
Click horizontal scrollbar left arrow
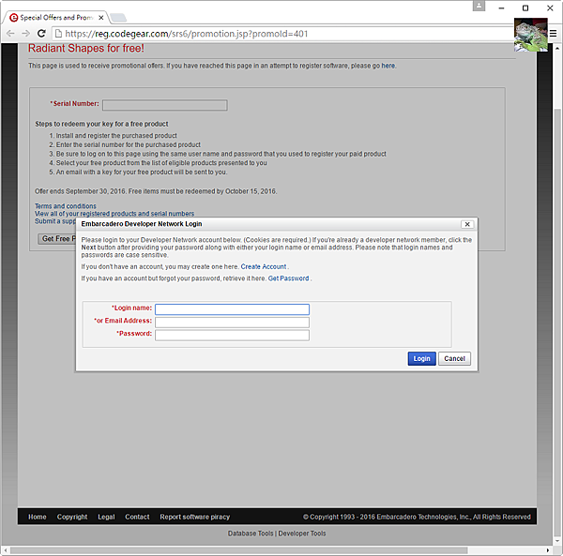coord(6,550)
